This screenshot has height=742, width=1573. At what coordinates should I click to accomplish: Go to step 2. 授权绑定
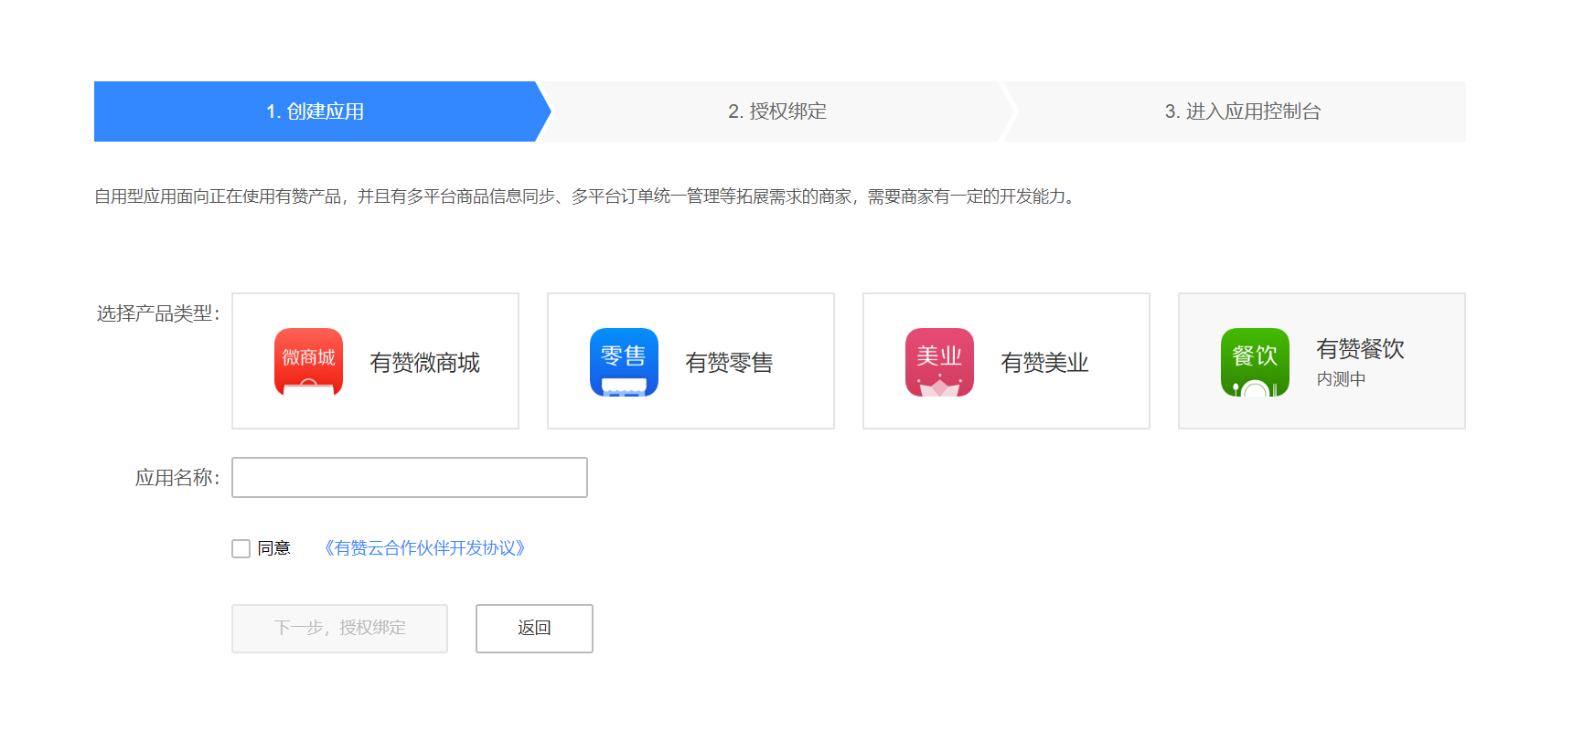(x=777, y=111)
